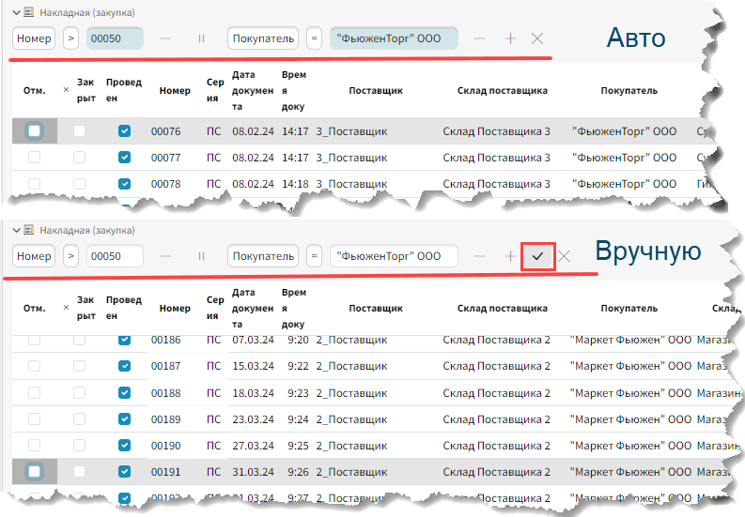The width and height of the screenshot is (745, 517).
Task: Click the pause-like icon after 00050 in Авто panel
Action: (x=201, y=38)
